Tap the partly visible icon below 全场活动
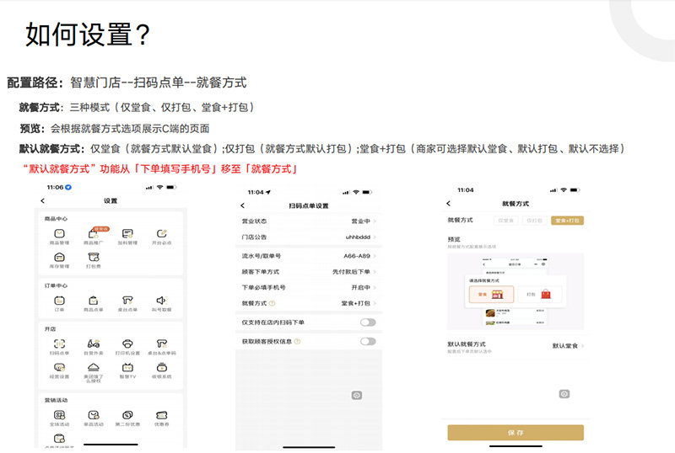This screenshot has width=675, height=453. pos(59,440)
